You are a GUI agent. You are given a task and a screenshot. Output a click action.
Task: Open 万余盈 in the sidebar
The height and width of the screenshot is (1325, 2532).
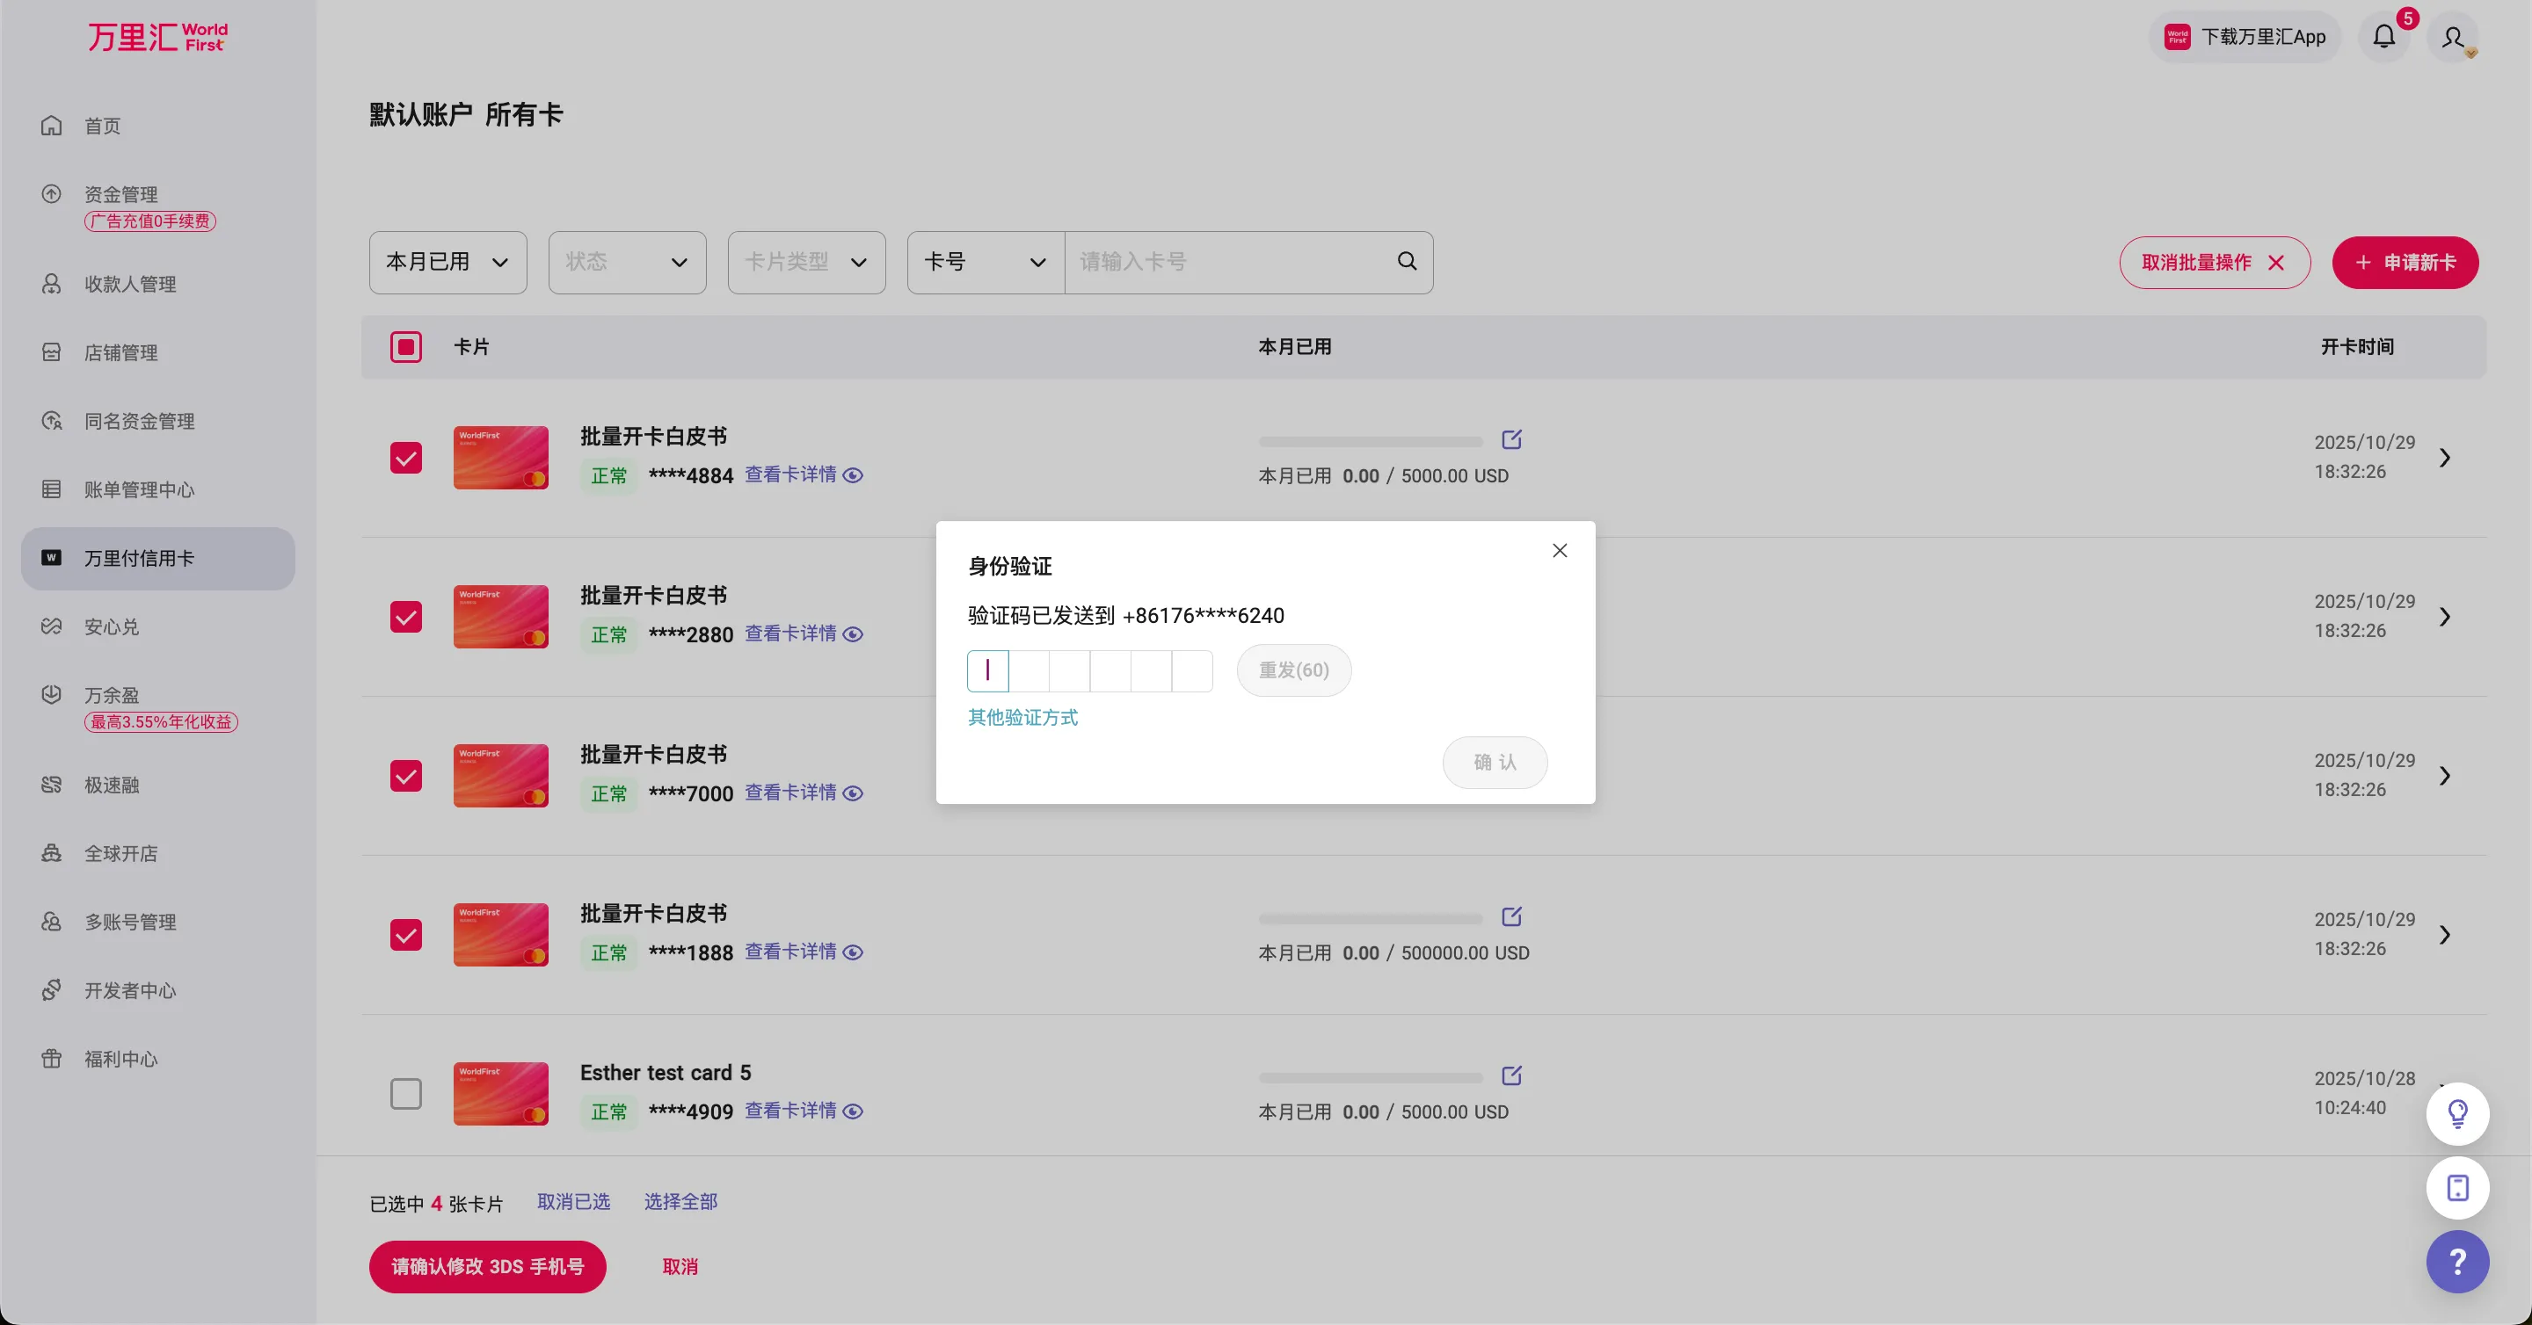(x=111, y=694)
